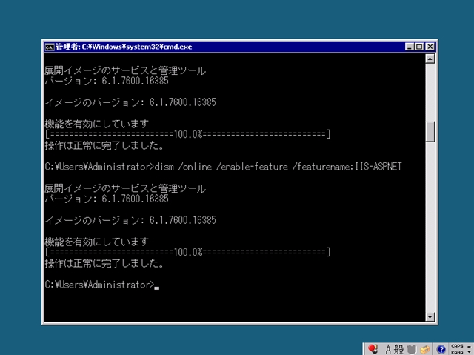This screenshot has height=355, width=474.
Task: Click the lower '展開イメージのサービスと管理ツール' line
Action: coord(125,189)
